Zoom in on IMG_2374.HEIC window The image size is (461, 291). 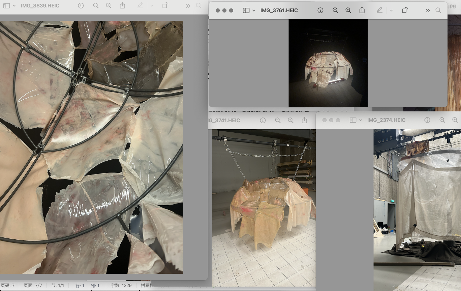455,120
